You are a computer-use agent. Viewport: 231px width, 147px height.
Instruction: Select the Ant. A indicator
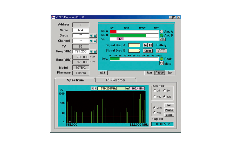(x=162, y=32)
